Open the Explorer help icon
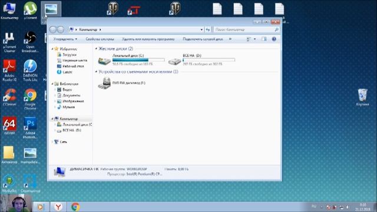This screenshot has width=377, height=212. point(274,39)
